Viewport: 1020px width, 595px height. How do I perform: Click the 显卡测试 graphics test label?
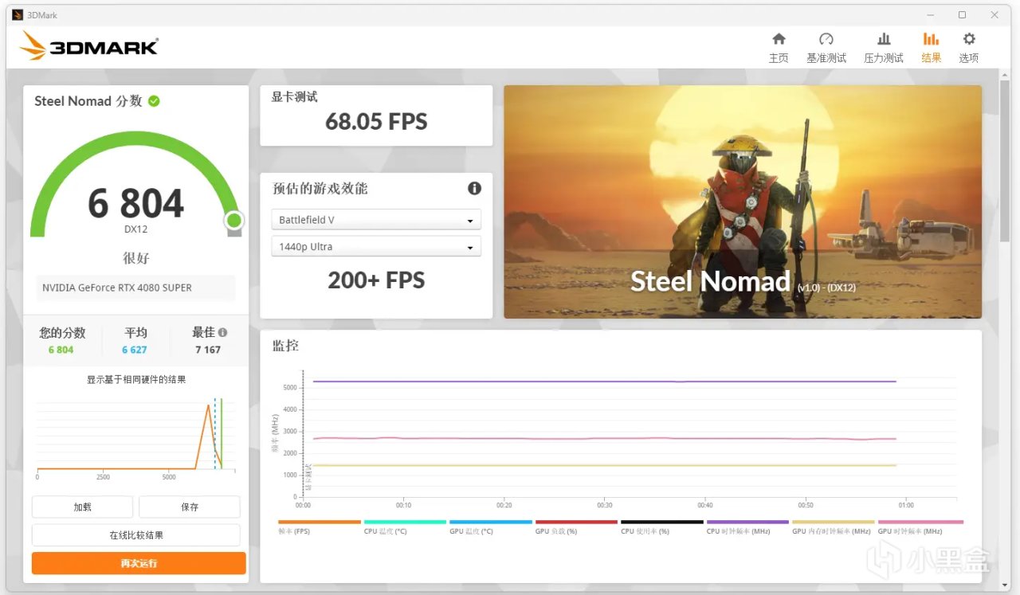[294, 97]
